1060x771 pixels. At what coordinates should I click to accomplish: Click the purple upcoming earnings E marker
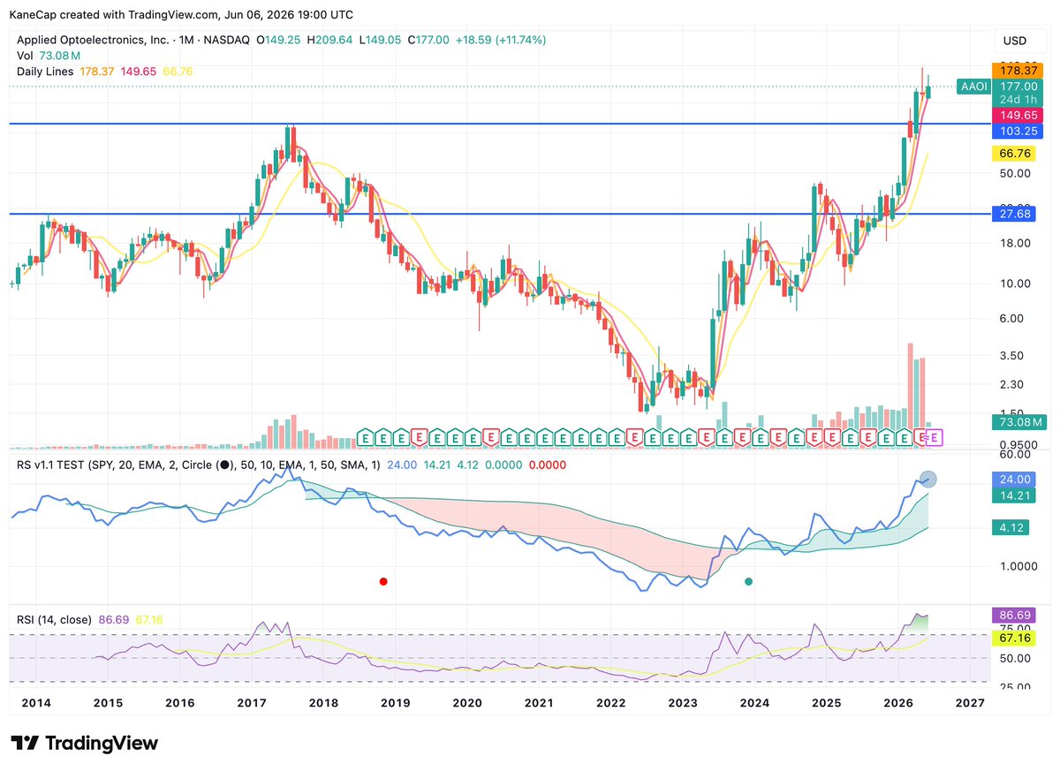pos(935,436)
